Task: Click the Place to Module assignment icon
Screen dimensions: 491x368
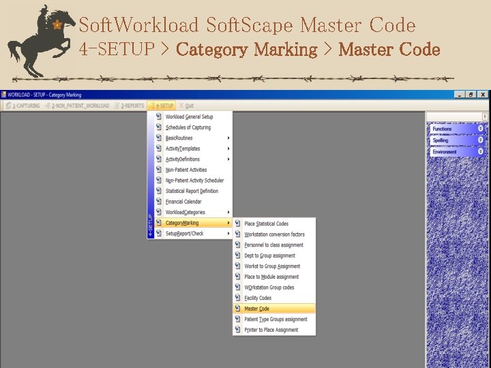Action: pyautogui.click(x=238, y=277)
